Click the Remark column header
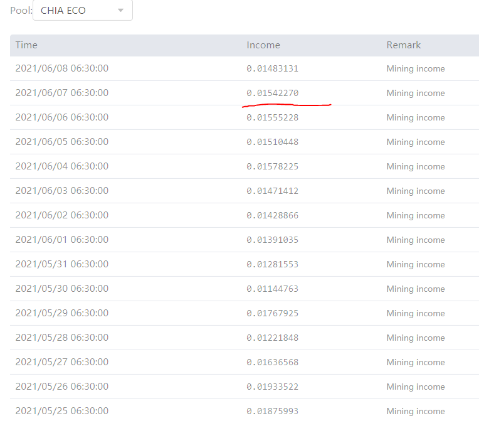The image size is (479, 433). coord(404,45)
